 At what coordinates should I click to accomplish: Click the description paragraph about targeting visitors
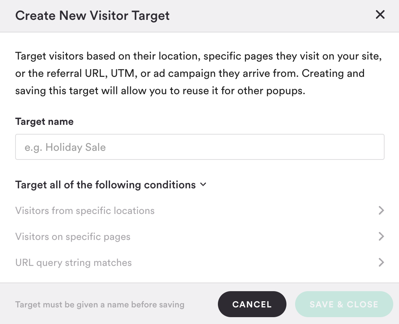click(x=198, y=73)
